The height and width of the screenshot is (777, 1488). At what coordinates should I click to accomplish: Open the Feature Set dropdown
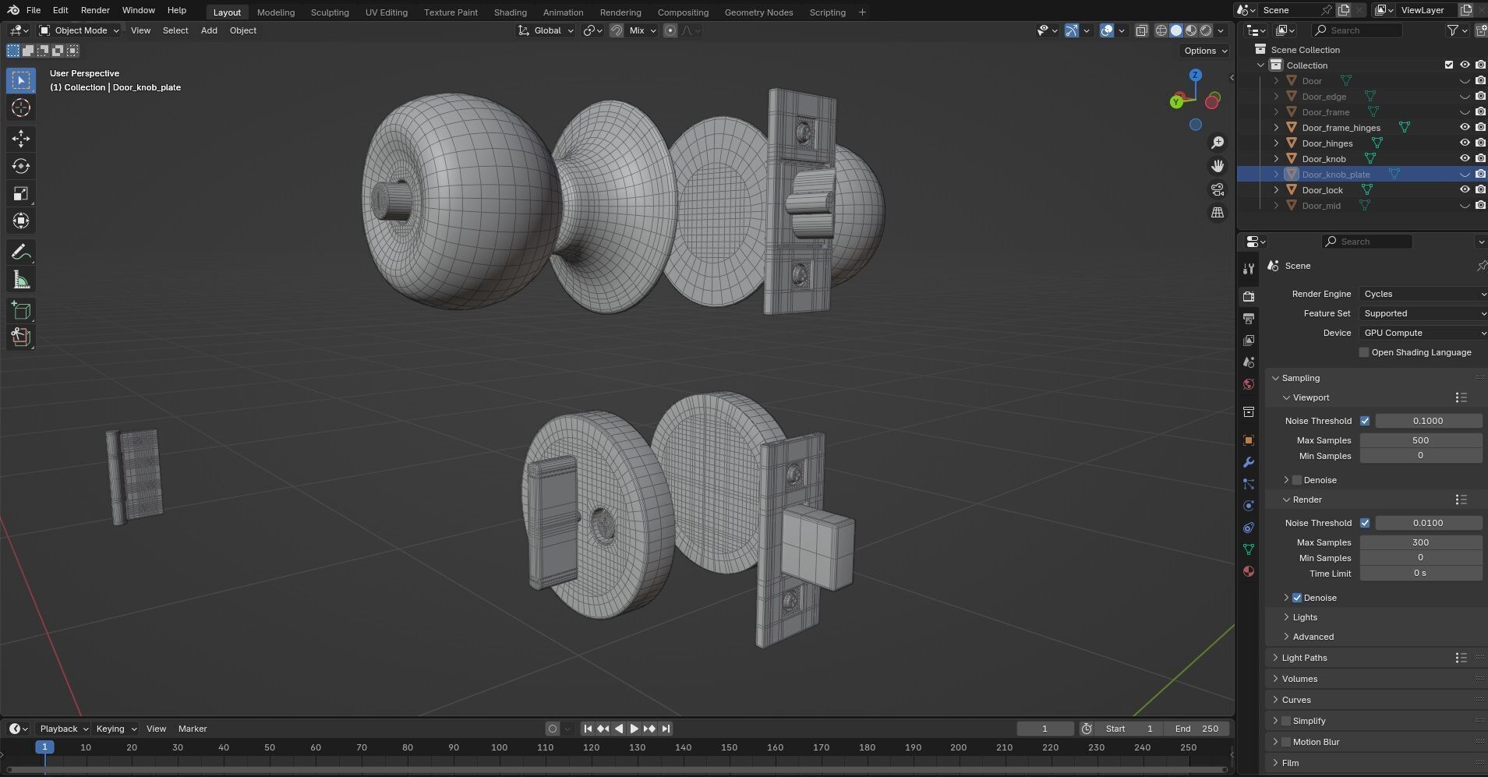click(x=1423, y=313)
